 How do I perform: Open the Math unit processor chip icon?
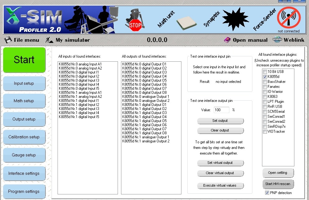click(186, 23)
